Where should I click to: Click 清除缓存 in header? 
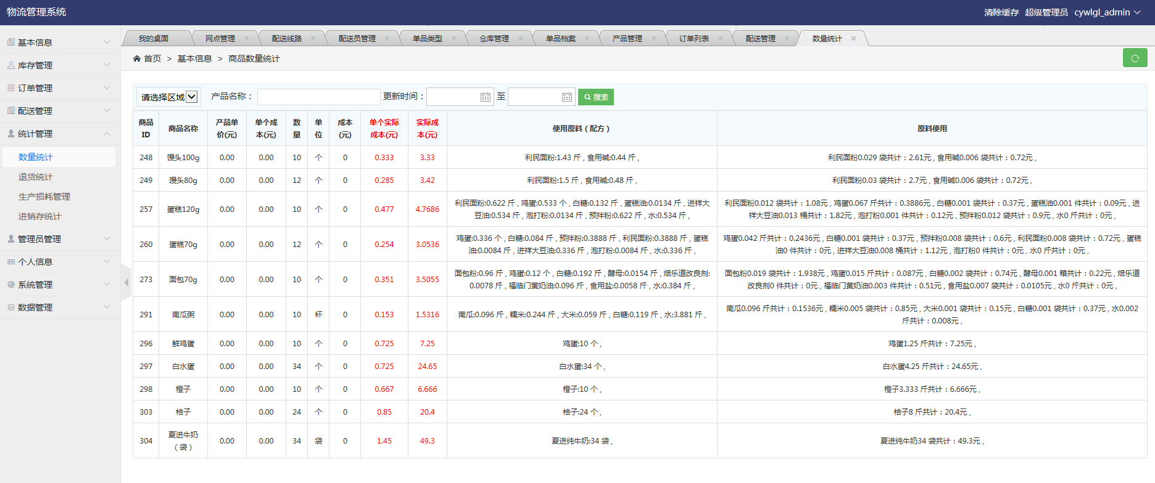tap(1001, 12)
